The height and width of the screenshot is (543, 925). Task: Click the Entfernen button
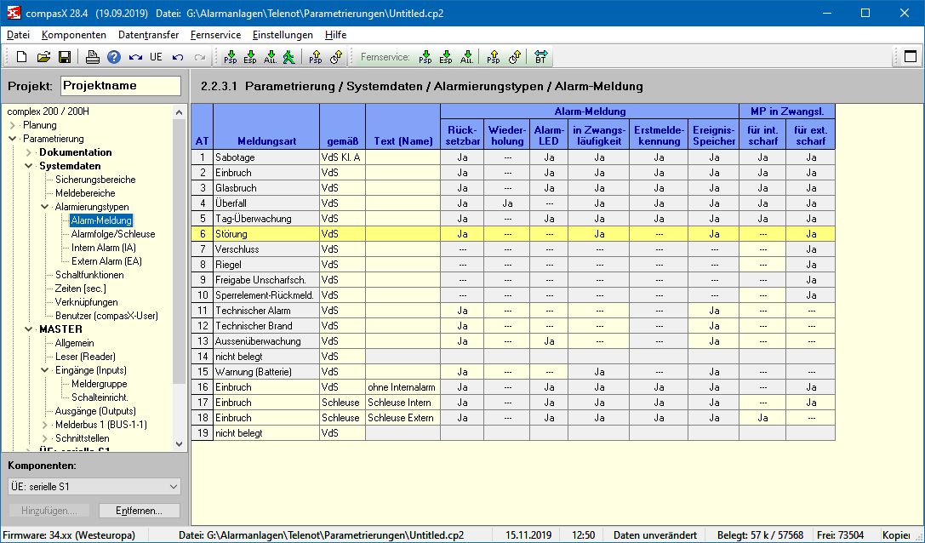pyautogui.click(x=139, y=511)
